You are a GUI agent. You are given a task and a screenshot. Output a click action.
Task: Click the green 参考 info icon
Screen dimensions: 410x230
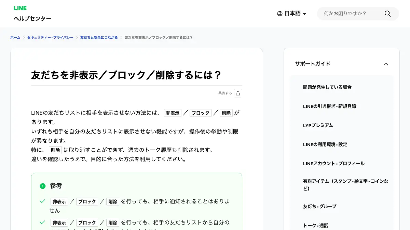coord(43,186)
